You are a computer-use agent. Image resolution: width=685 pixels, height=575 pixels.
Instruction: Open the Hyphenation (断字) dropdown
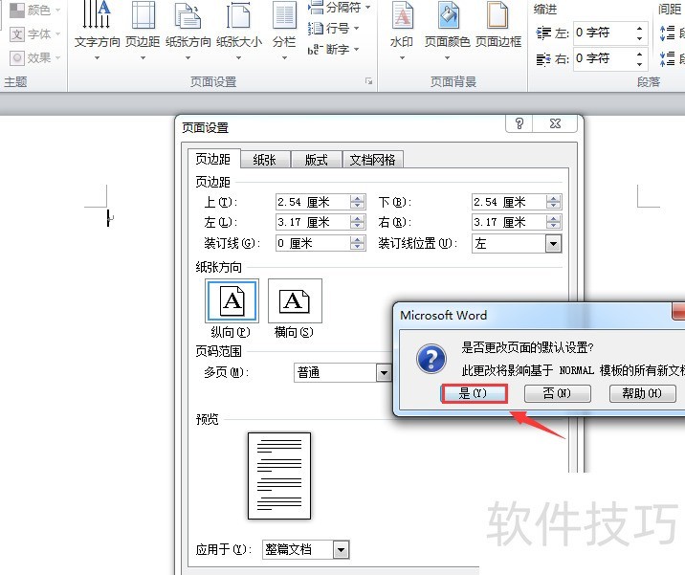click(x=333, y=50)
